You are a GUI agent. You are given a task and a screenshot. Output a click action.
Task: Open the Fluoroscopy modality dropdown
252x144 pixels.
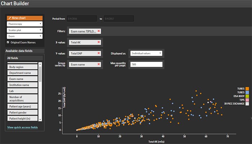(24, 24)
